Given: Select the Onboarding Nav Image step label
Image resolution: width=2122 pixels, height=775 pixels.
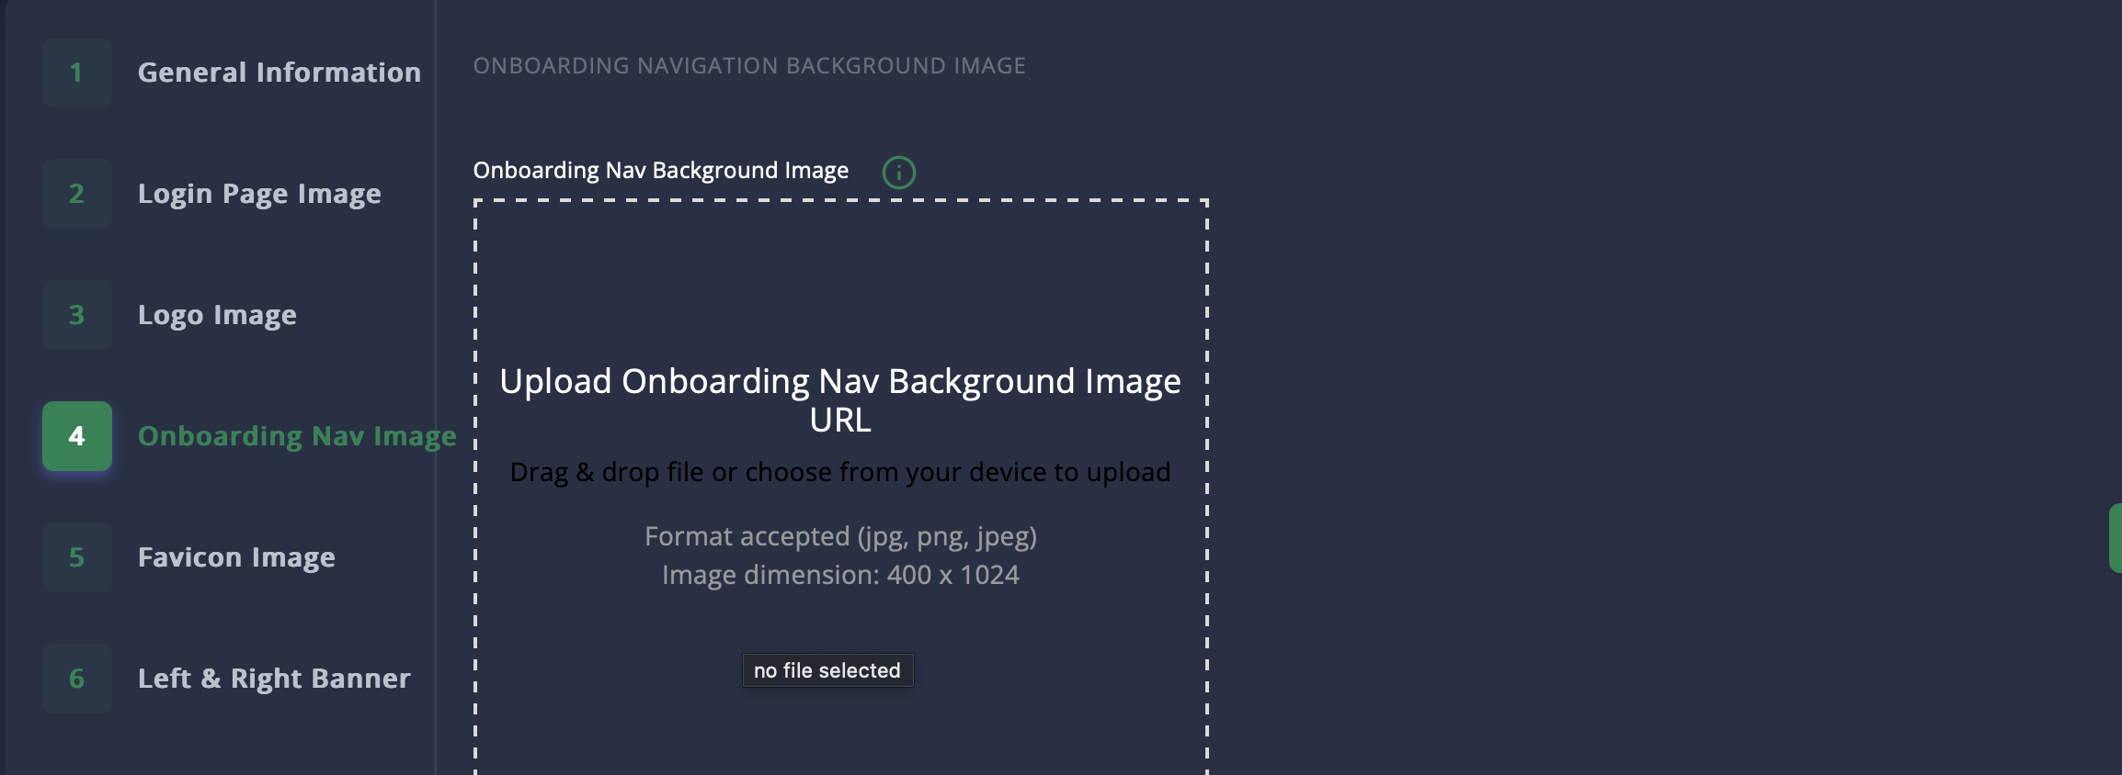Looking at the screenshot, I should [297, 436].
